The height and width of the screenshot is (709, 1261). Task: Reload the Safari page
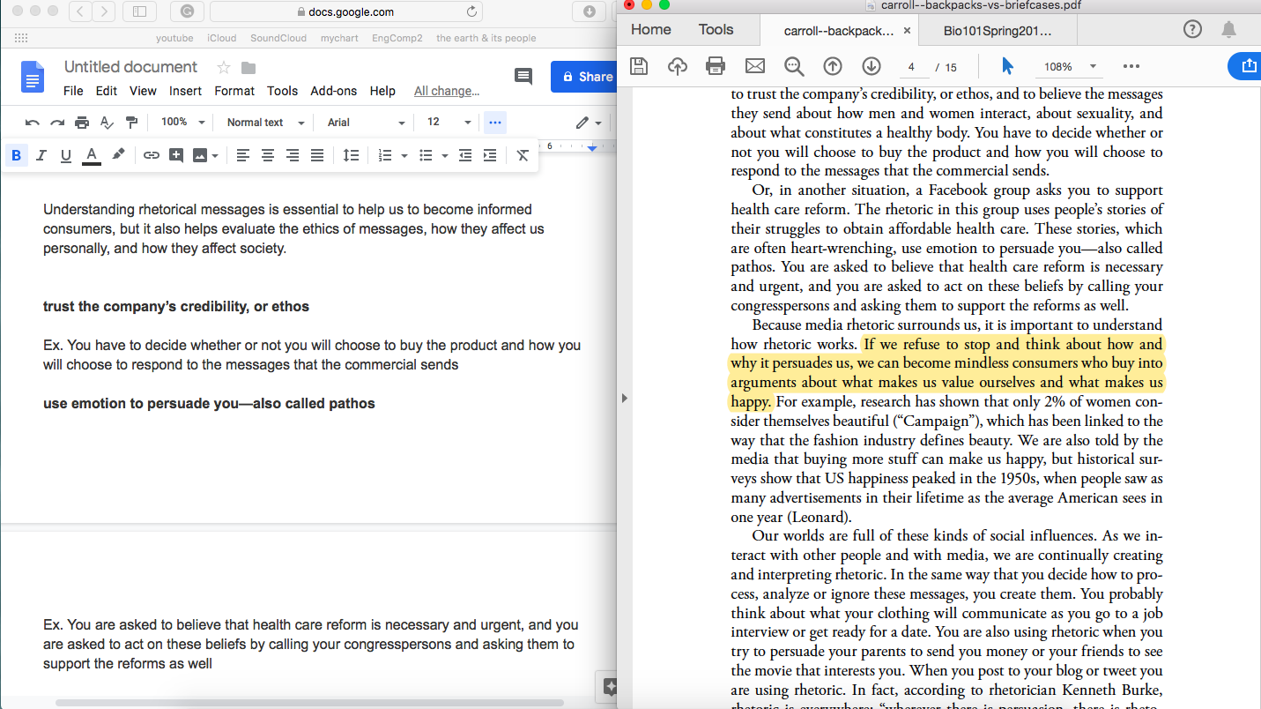coord(471,11)
